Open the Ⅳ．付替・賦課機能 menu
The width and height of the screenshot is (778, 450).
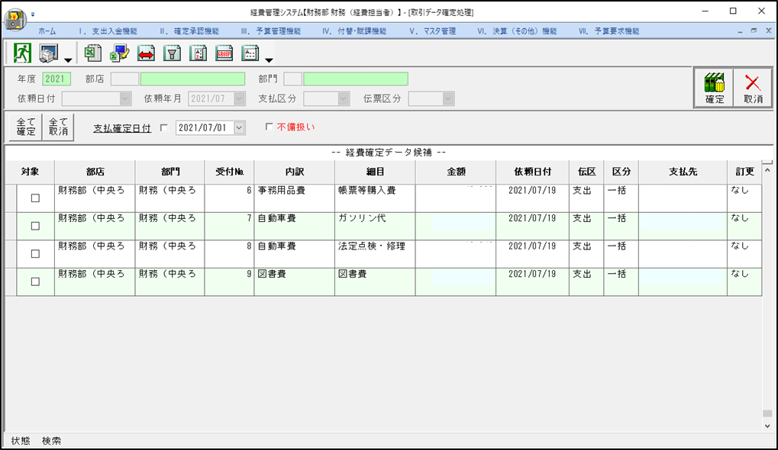[x=353, y=31]
